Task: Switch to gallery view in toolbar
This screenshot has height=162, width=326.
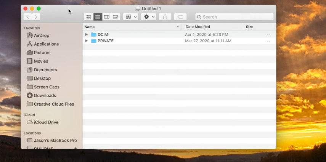Action: 116,17
